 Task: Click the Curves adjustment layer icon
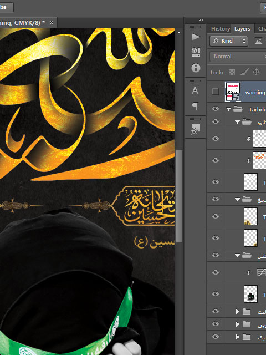[262, 272]
